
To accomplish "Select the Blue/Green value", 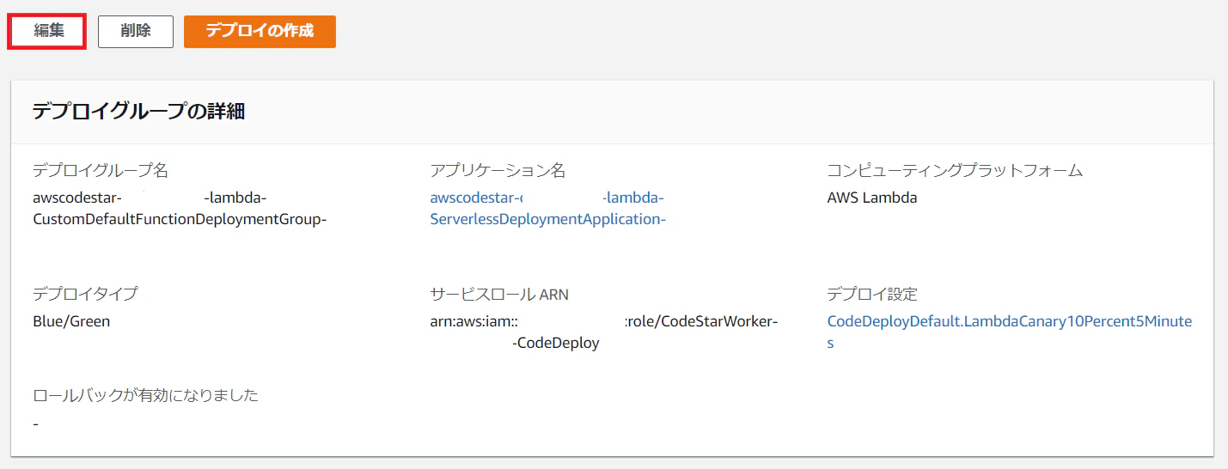I will (x=71, y=321).
